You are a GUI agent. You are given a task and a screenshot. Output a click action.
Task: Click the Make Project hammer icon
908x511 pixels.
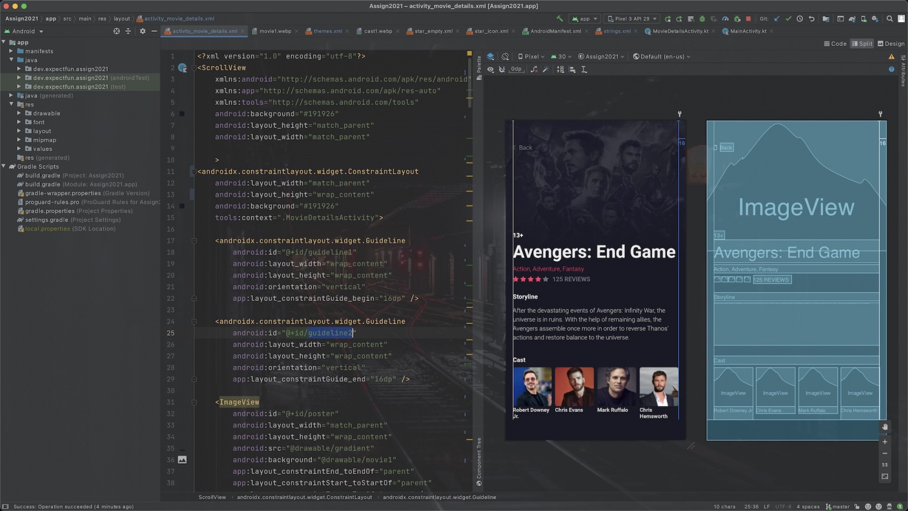click(x=560, y=19)
